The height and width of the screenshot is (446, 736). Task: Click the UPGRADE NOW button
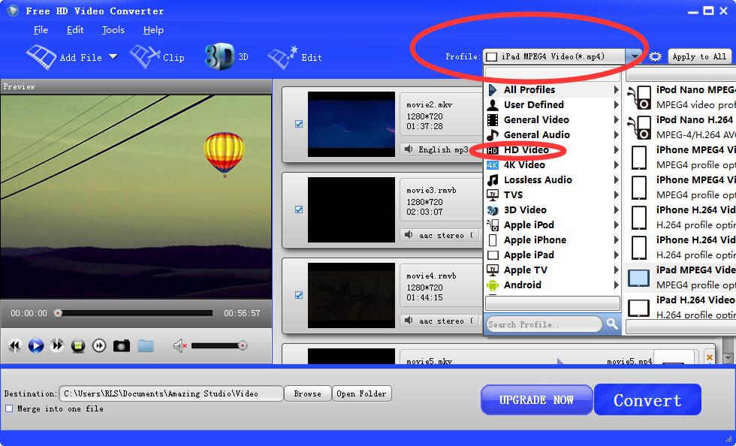(x=536, y=400)
